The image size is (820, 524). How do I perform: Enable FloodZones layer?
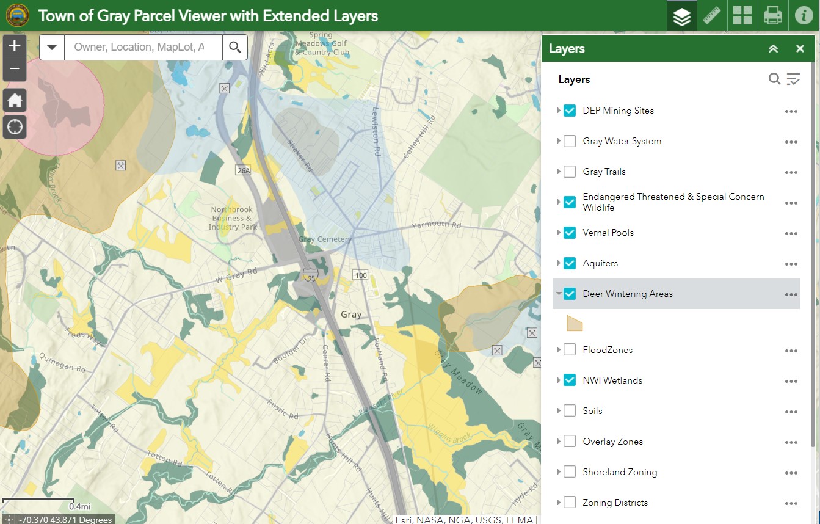570,350
